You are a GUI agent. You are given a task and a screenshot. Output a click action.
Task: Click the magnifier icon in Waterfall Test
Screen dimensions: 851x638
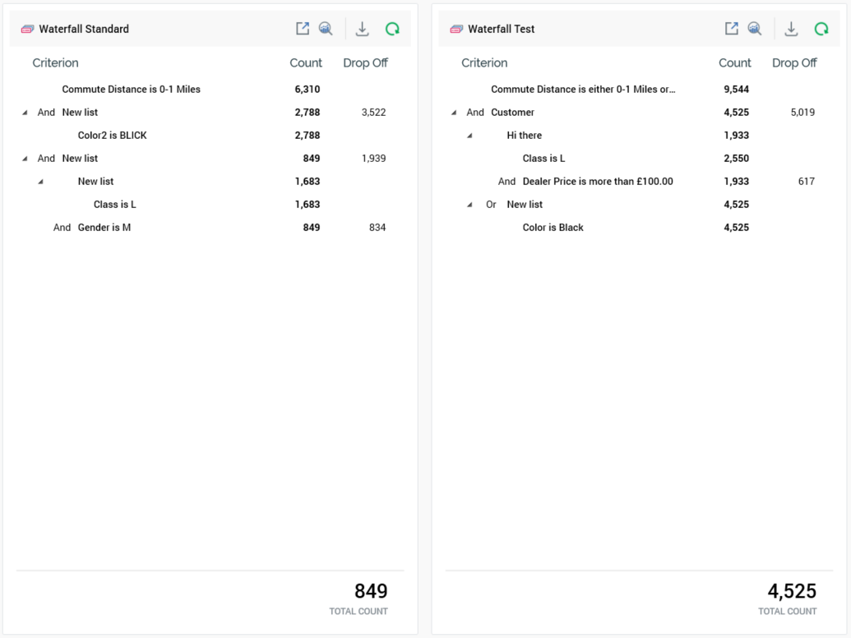(x=755, y=29)
